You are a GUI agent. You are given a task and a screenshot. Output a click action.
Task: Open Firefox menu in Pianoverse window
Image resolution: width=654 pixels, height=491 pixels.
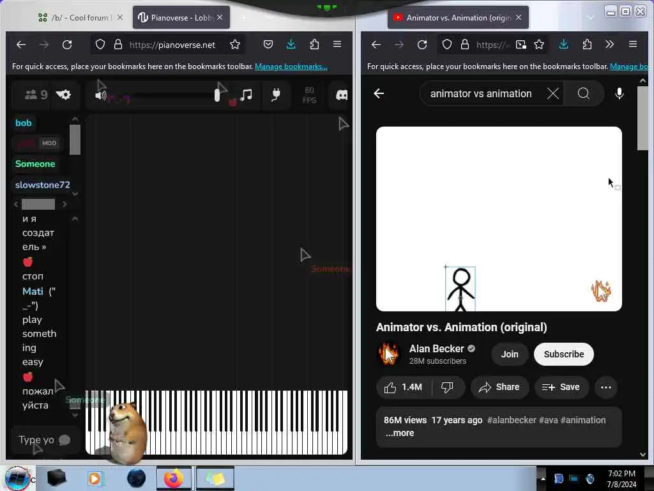point(337,44)
